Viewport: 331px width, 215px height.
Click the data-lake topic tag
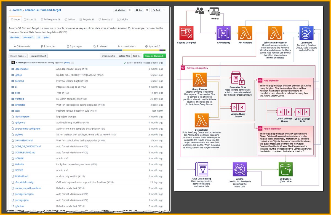point(15,37)
